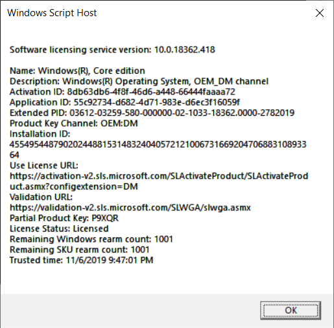Click the 'Installation ID:' label
Viewport: 334px width, 328px height.
pos(40,134)
